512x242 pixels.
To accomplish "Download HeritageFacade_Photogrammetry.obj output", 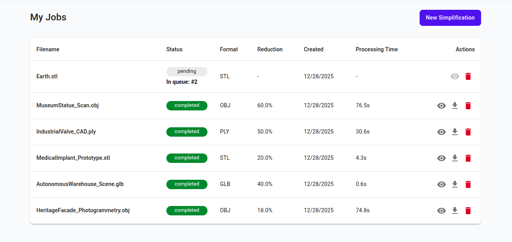I will [x=455, y=211].
